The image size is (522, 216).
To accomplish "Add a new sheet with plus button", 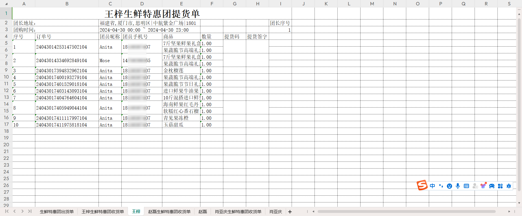I will point(290,212).
